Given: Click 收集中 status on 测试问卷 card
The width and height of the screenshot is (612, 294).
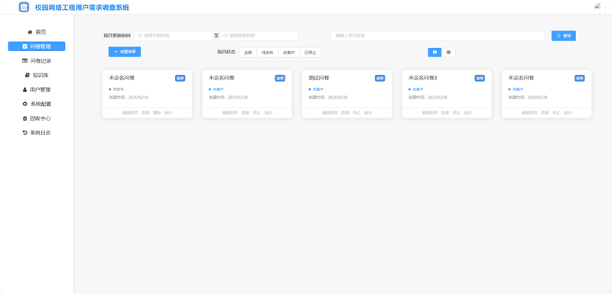Looking at the screenshot, I should 317,89.
